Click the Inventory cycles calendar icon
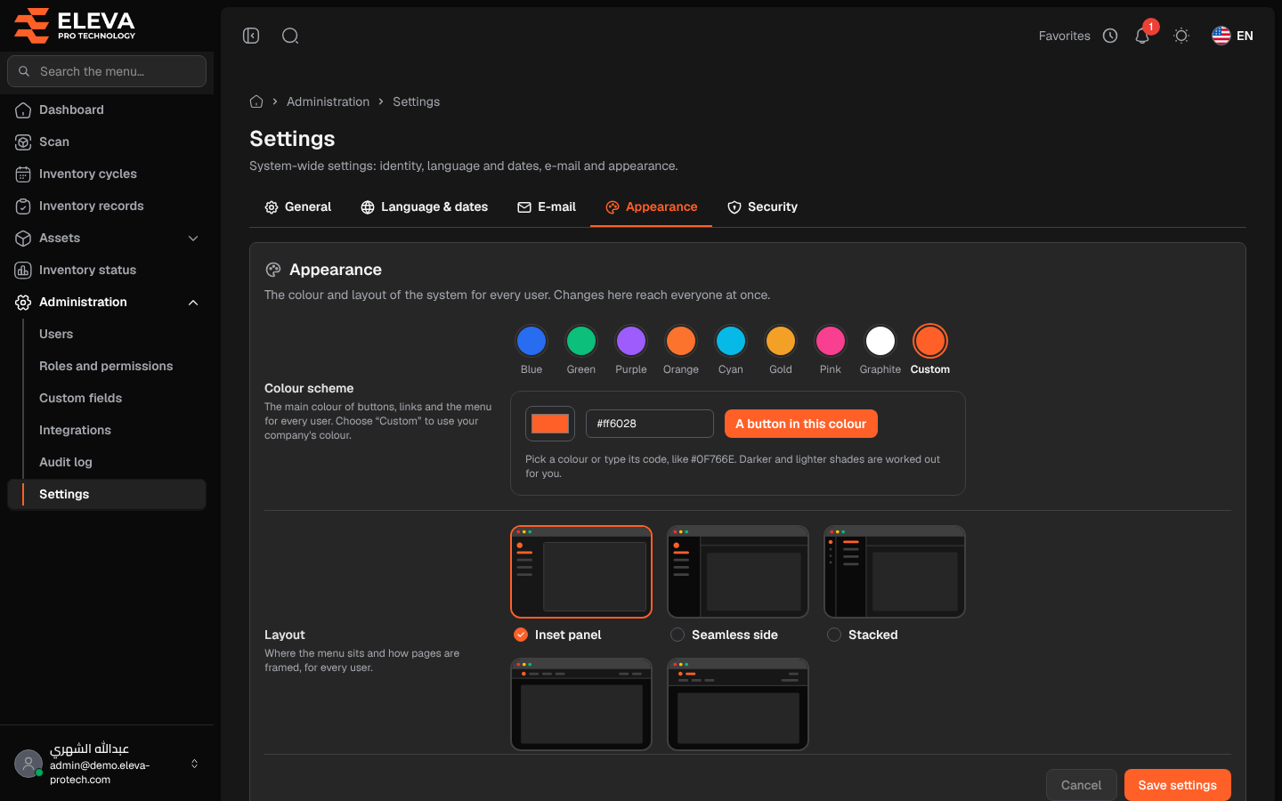This screenshot has height=801, width=1282. pyautogui.click(x=23, y=174)
